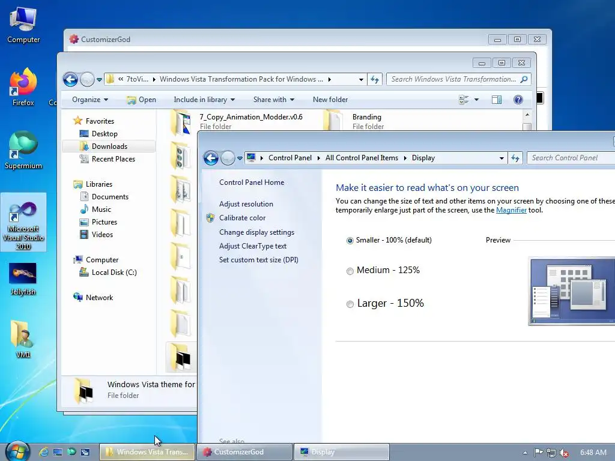The width and height of the screenshot is (615, 461).
Task: Click the Windows Start orb
Action: 17,451
